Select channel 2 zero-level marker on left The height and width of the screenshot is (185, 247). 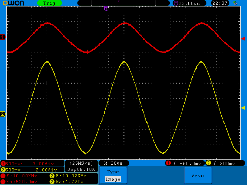3,114
